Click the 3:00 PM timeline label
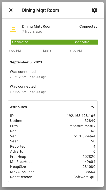 [15, 51]
